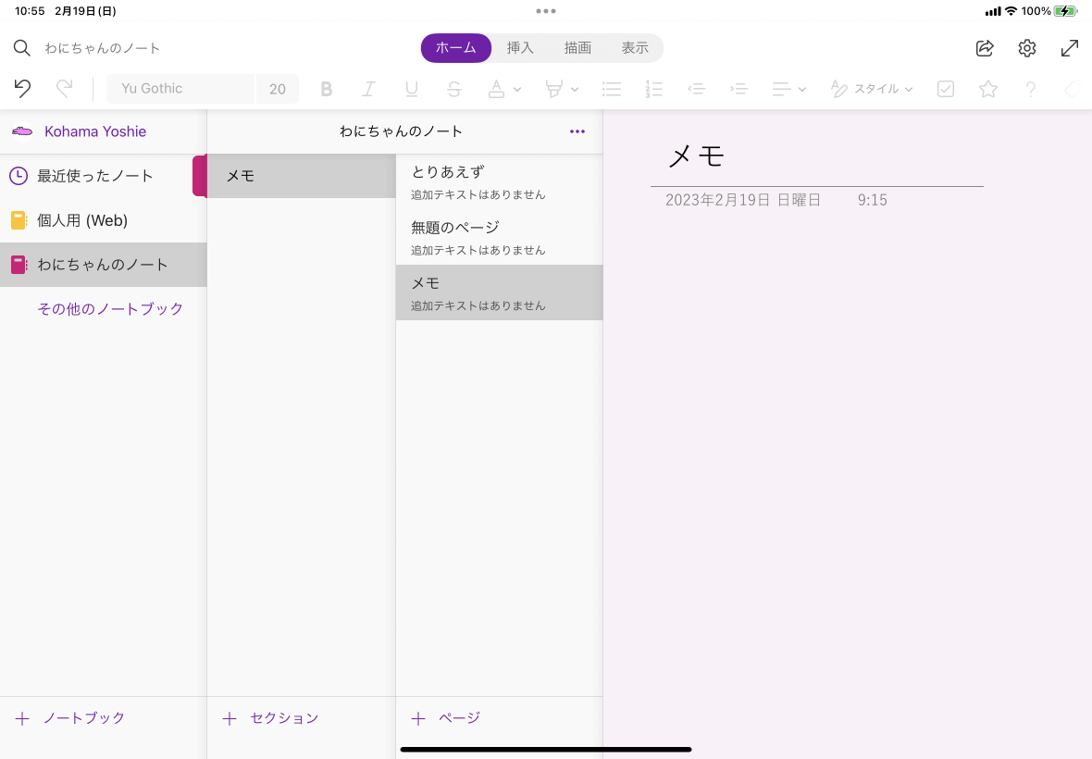Add a new セクション
The width and height of the screenshot is (1092, 759).
pyautogui.click(x=270, y=718)
